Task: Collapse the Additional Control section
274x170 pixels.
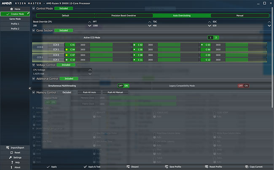Action: click(x=34, y=79)
